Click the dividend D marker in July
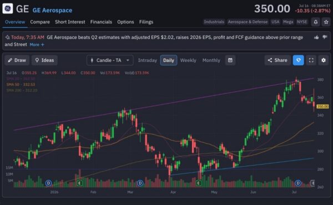333x205 pixels. click(x=298, y=183)
